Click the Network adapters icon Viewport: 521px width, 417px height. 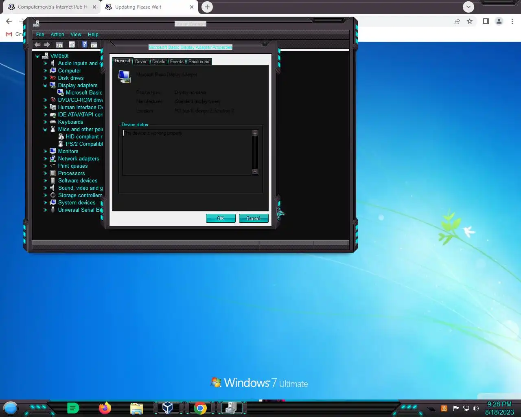[53, 158]
